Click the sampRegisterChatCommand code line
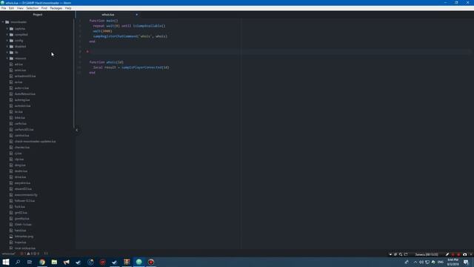Viewport: 474px width, 267px height. click(130, 36)
